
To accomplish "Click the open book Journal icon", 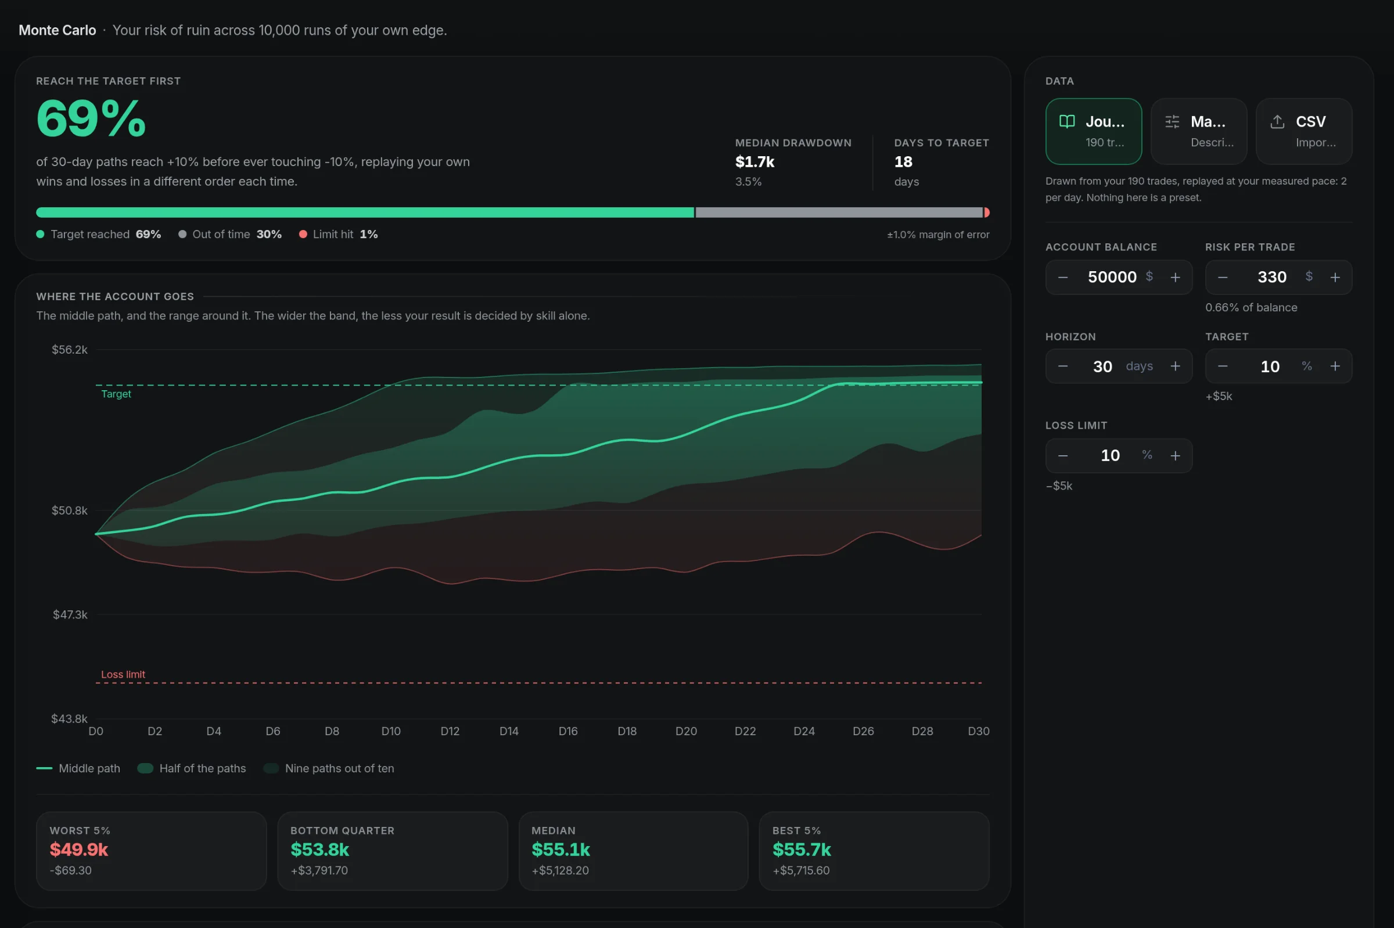I will (1066, 122).
